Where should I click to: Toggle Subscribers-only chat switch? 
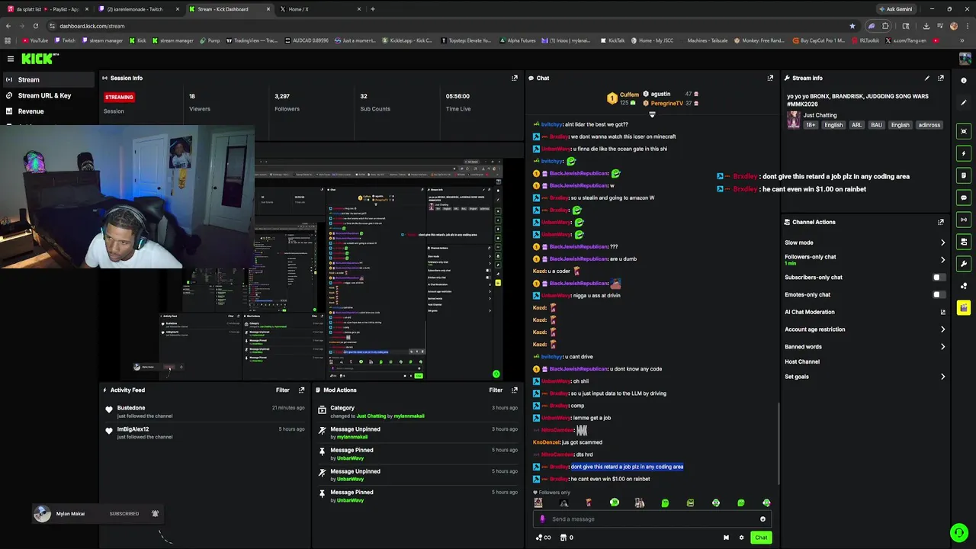(x=939, y=278)
